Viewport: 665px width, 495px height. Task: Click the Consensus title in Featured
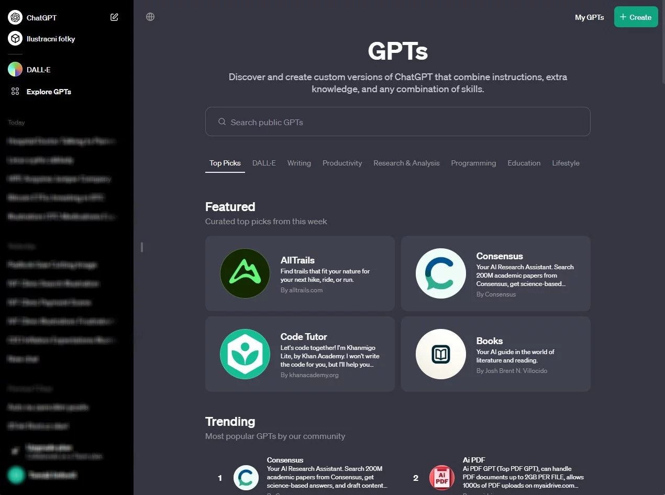click(500, 256)
